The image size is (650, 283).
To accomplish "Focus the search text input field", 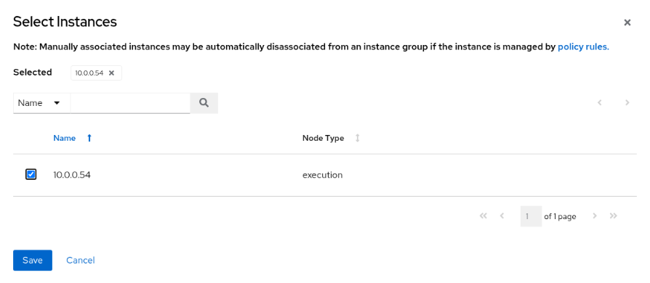I will coord(130,103).
